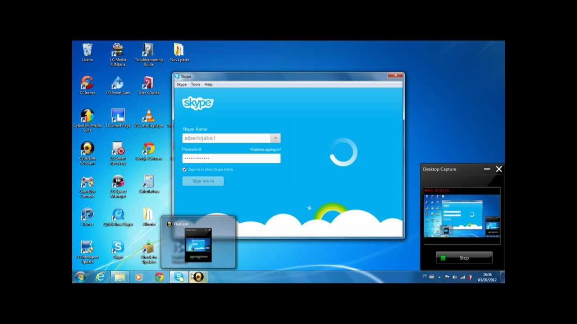Switch to Skype in the taskbar

(179, 277)
